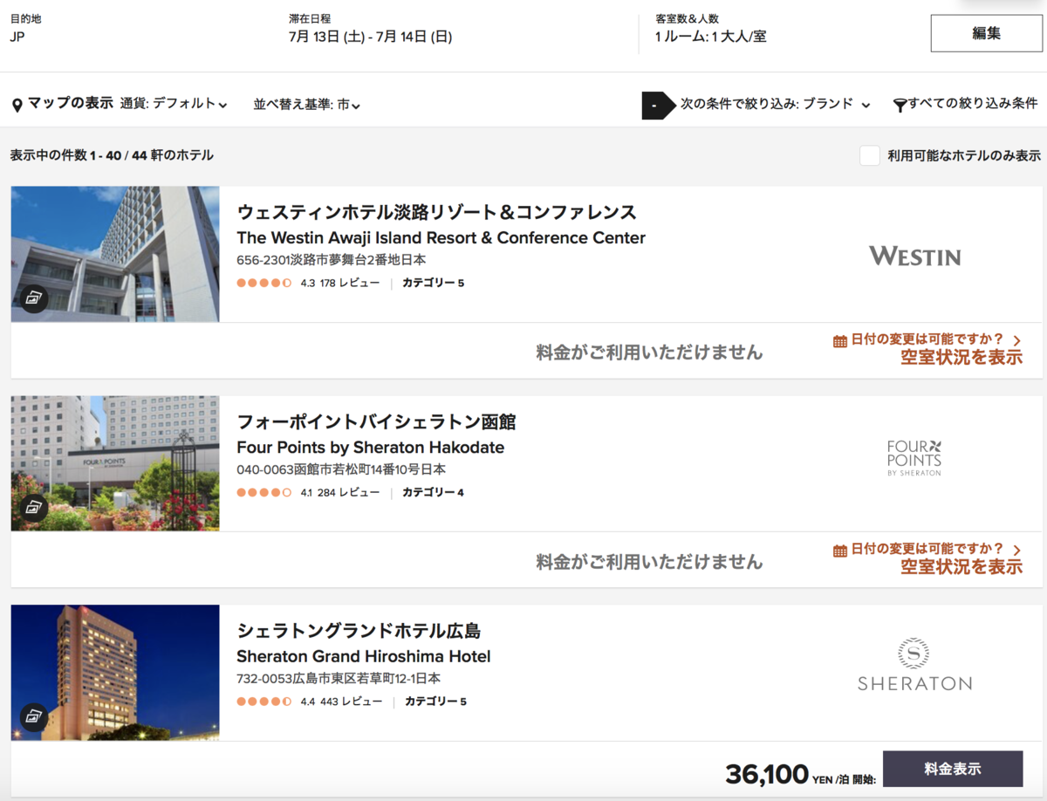The width and height of the screenshot is (1047, 801).
Task: Click 178 レビュー reviews link
Action: (x=350, y=284)
